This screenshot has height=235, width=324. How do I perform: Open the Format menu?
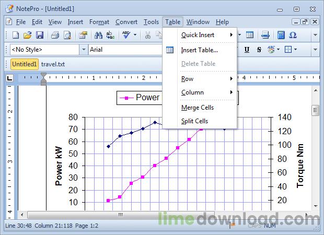(99, 22)
